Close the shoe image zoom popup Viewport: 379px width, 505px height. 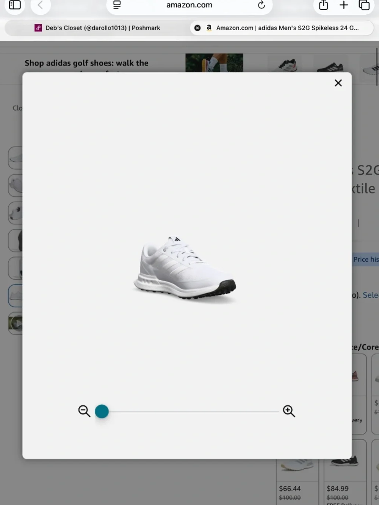point(338,83)
